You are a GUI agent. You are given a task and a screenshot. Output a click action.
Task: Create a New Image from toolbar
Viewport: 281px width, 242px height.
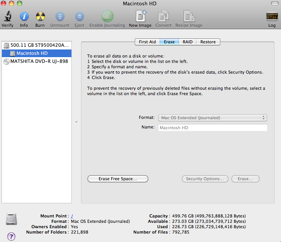140,16
